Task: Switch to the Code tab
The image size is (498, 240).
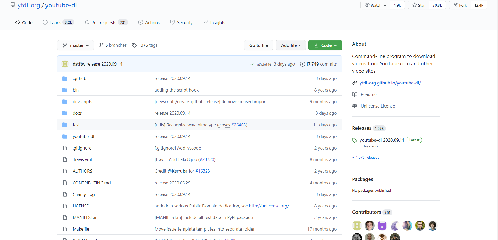Action: point(24,23)
